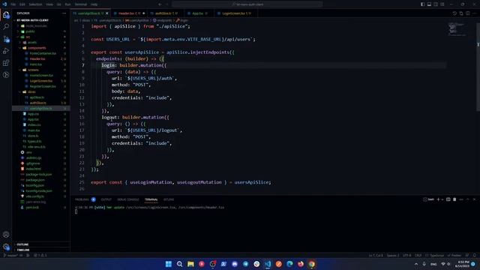Image resolution: width=480 pixels, height=270 pixels.
Task: Open File Explorer from the taskbar
Action: click(190, 264)
